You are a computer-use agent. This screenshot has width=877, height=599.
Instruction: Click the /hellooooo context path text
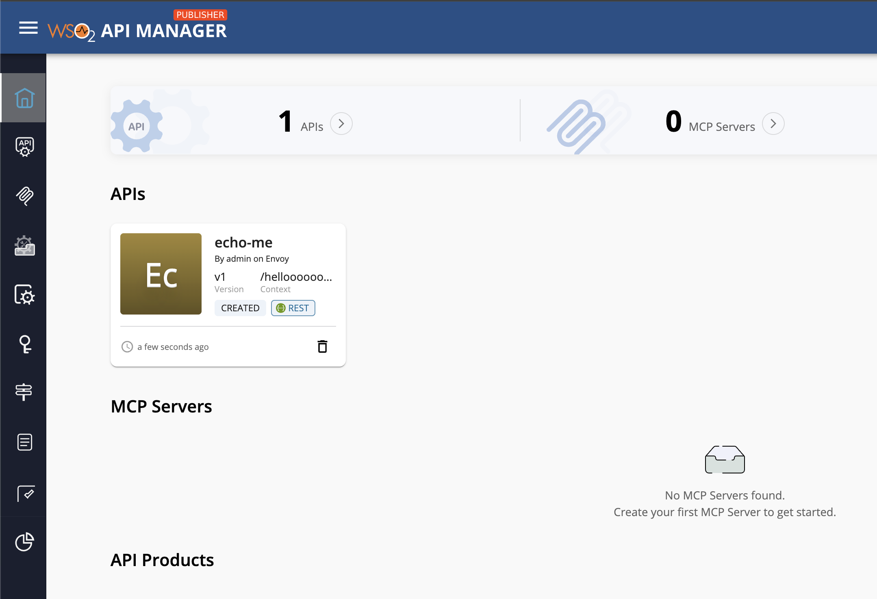pos(296,277)
